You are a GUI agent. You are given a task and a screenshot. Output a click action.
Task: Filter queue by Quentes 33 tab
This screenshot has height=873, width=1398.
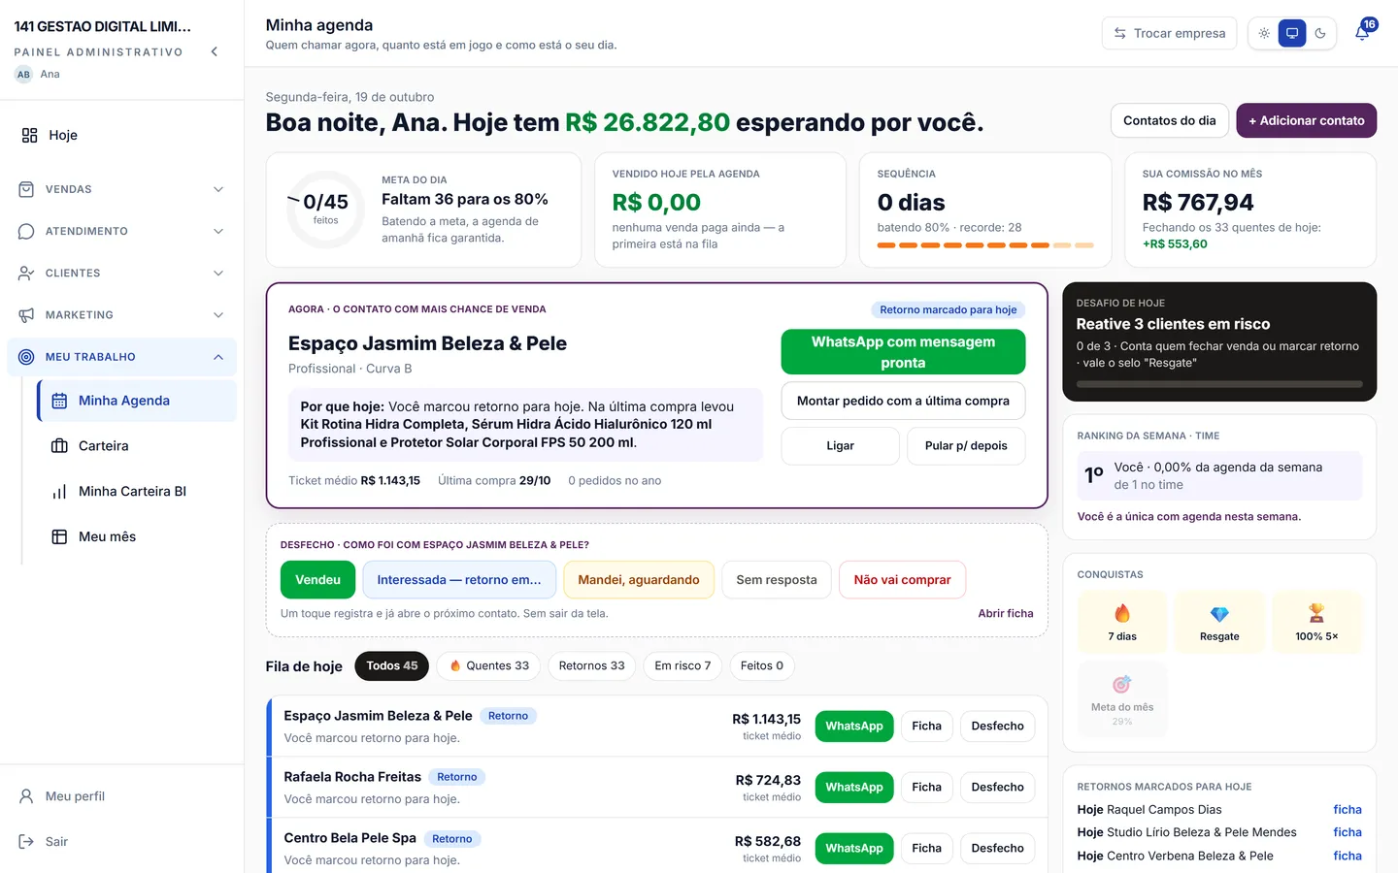tap(488, 665)
